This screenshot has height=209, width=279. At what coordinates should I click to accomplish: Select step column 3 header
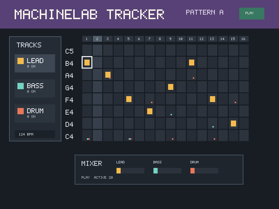[108, 39]
